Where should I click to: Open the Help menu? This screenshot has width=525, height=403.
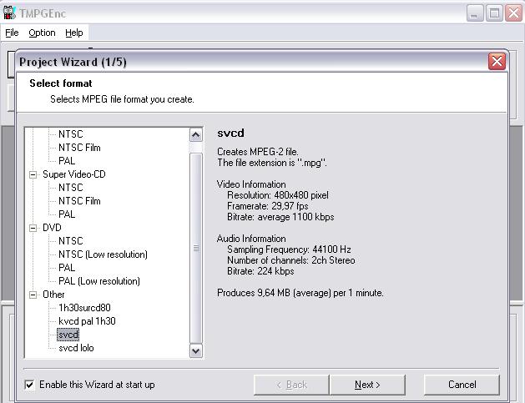[74, 33]
